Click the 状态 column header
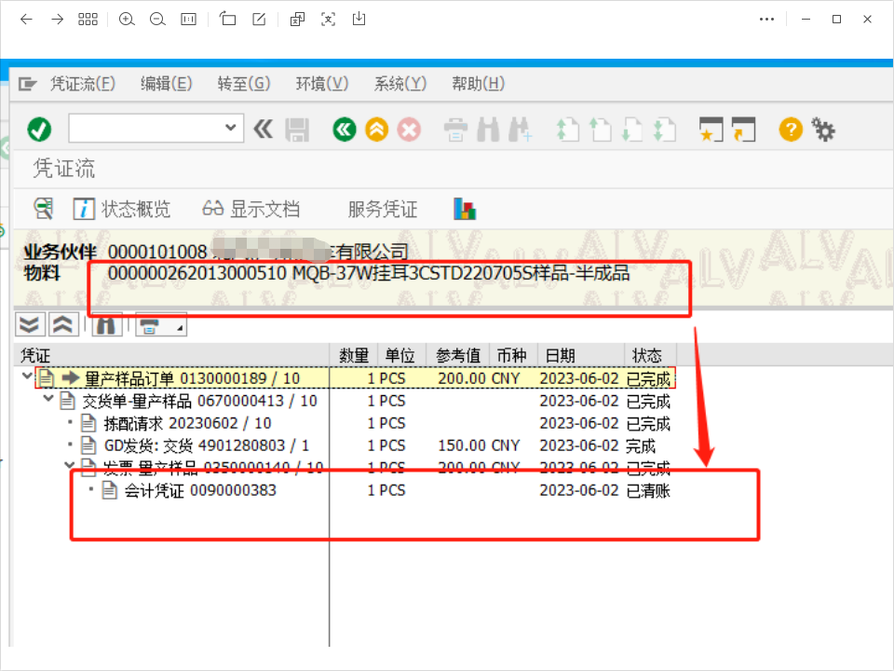 click(651, 355)
